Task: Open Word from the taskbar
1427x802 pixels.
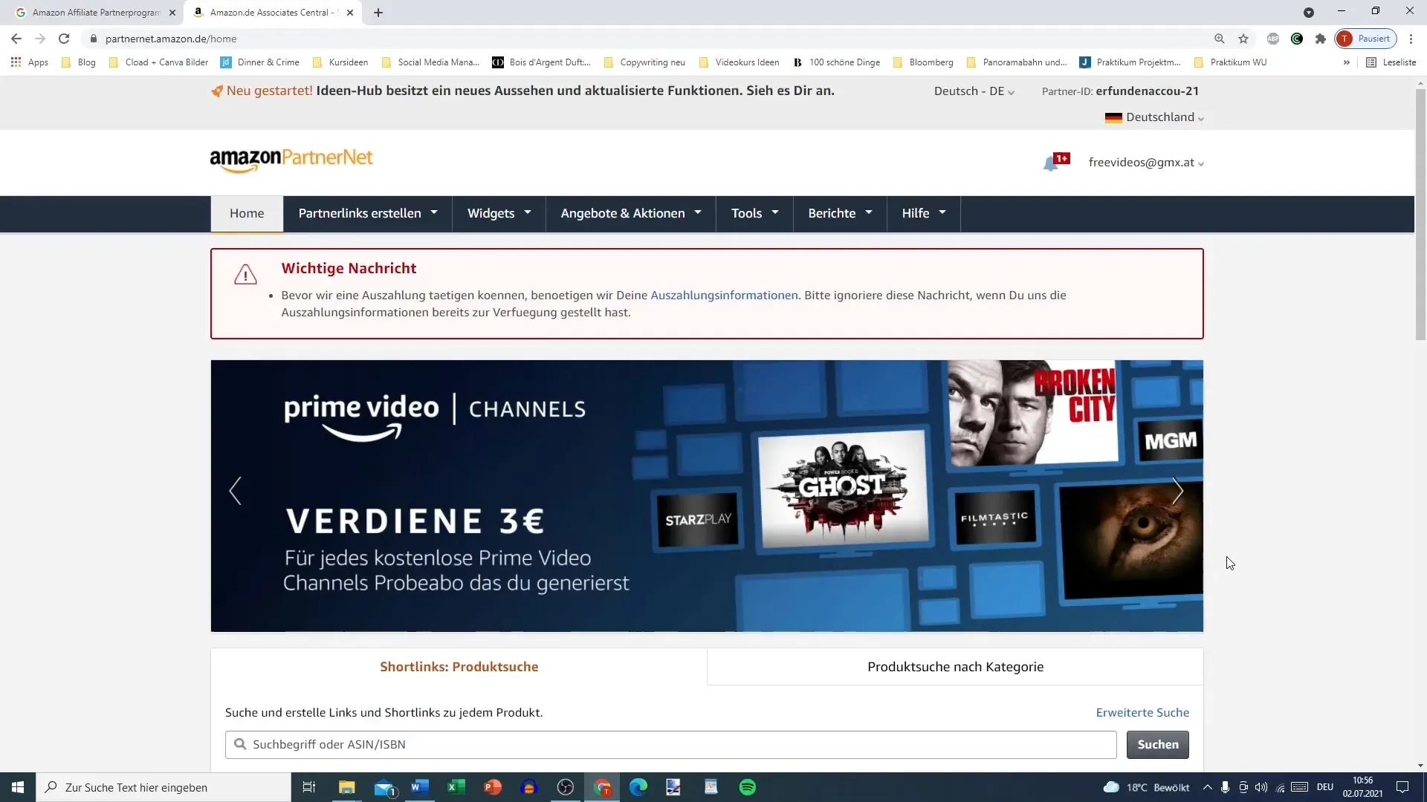Action: (x=419, y=787)
